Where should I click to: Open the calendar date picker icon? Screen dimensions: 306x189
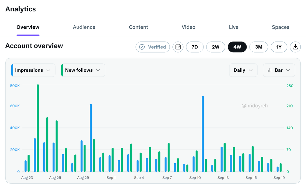coord(178,47)
